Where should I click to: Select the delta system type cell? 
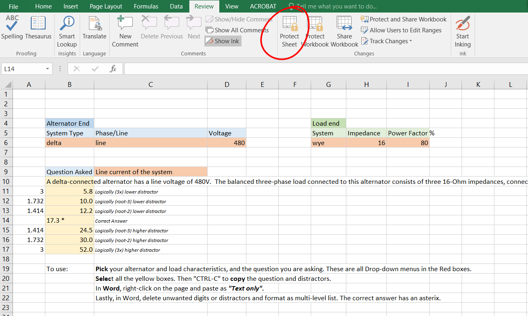pos(70,143)
